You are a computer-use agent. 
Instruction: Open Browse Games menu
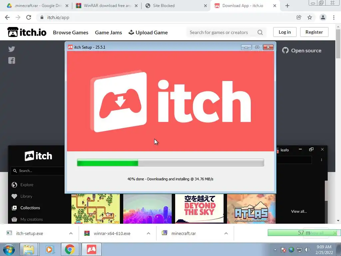pyautogui.click(x=71, y=32)
